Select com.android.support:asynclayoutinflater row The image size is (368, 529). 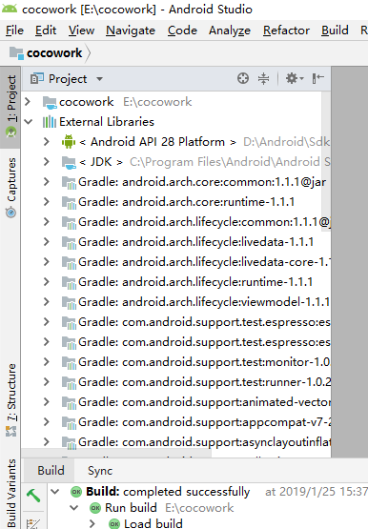tap(175, 441)
